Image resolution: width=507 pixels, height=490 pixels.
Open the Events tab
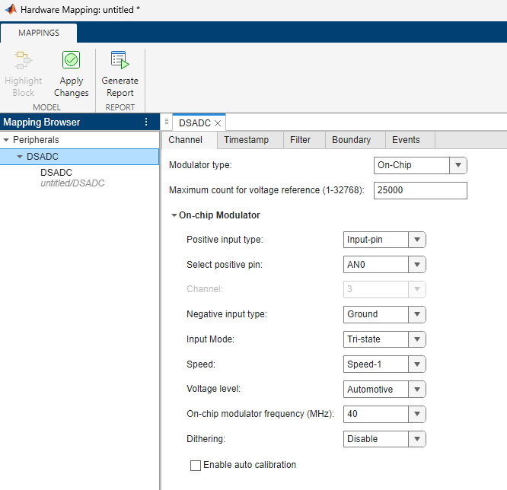pyautogui.click(x=406, y=140)
